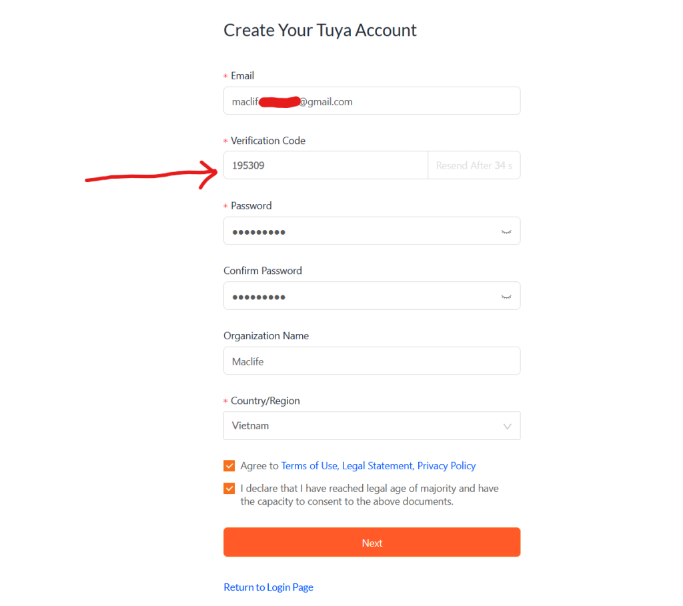Click the Country/Region field label
The height and width of the screenshot is (606, 683).
pyautogui.click(x=265, y=401)
